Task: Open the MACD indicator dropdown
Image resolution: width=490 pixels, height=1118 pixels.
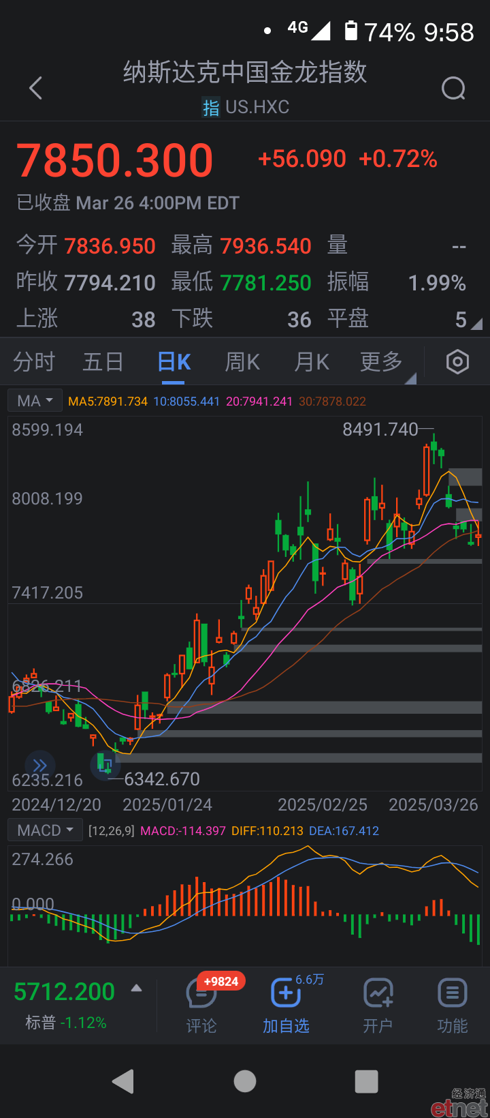Action: (45, 830)
